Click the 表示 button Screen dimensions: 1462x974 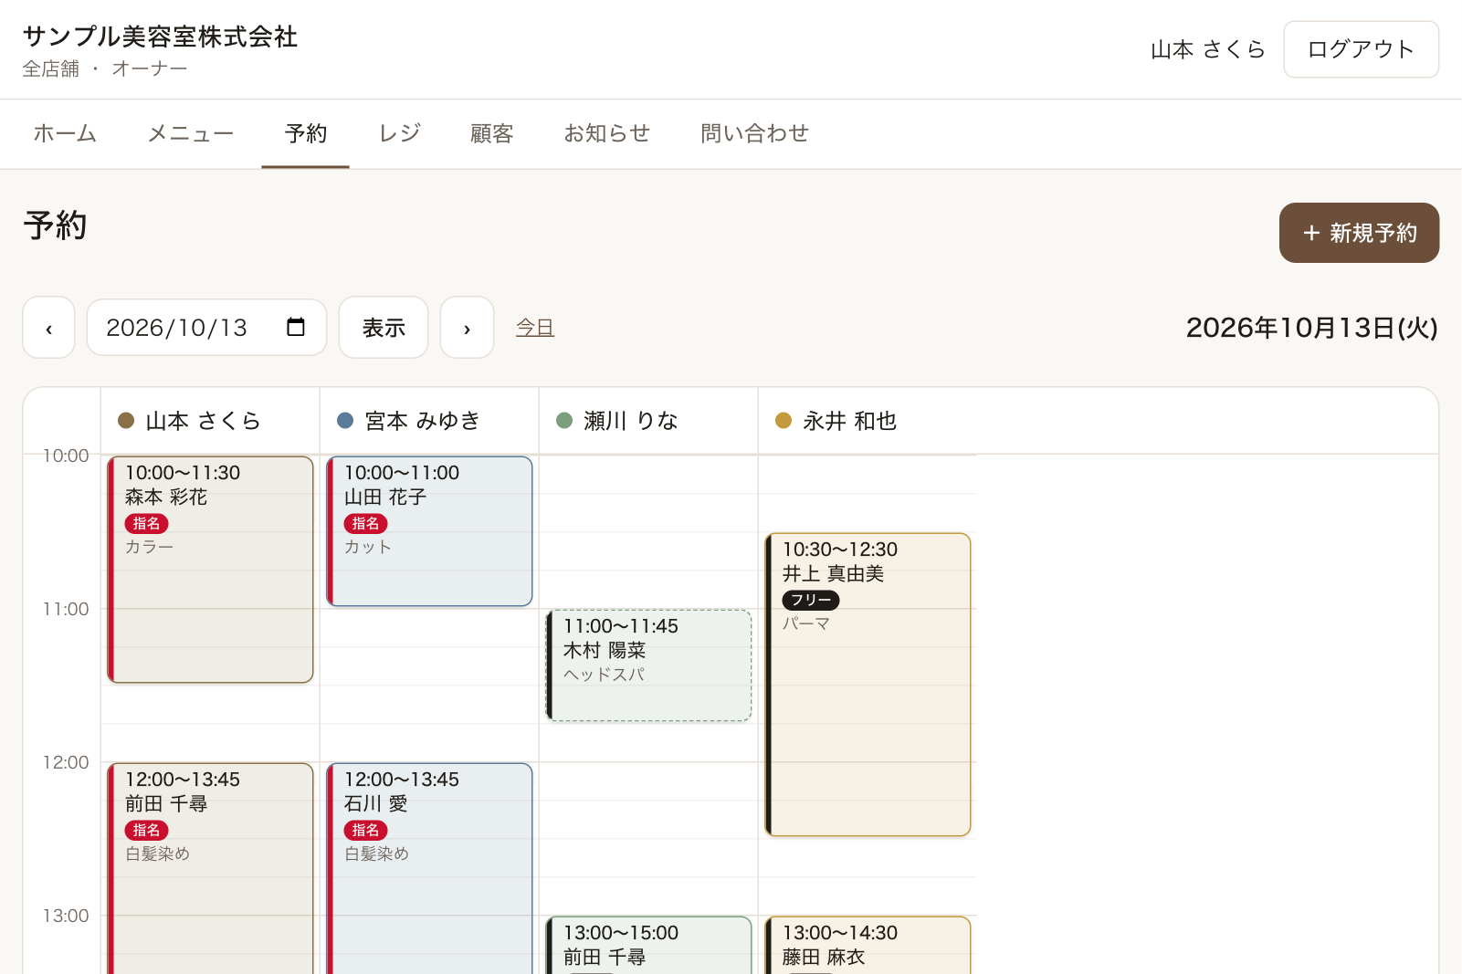[x=384, y=328]
